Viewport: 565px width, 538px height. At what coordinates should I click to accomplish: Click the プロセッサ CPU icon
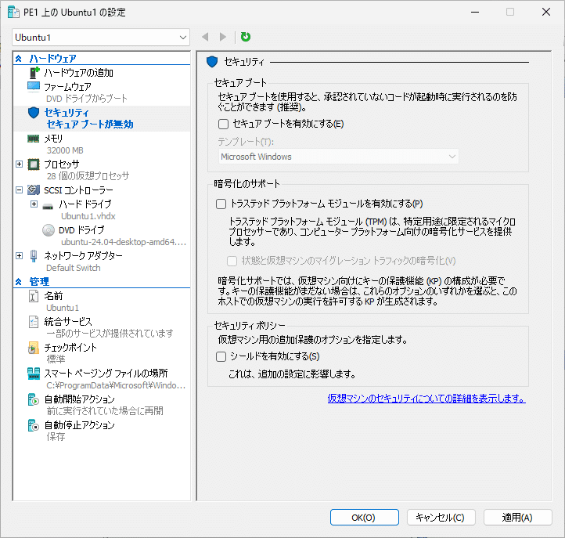coord(34,164)
